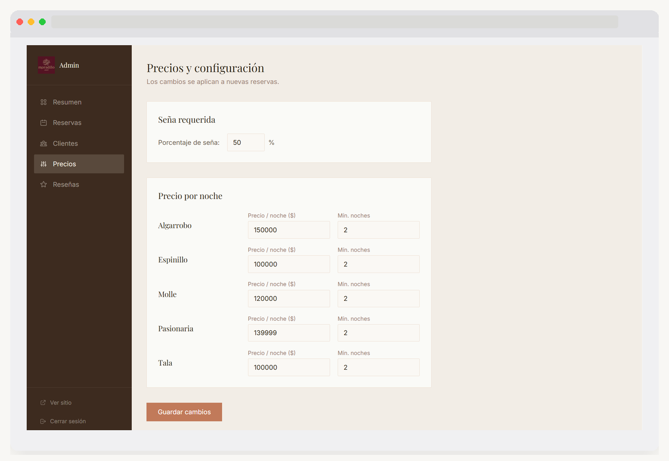Screen dimensions: 669x461
Task: Select the Precios menu item
Action: (x=79, y=164)
